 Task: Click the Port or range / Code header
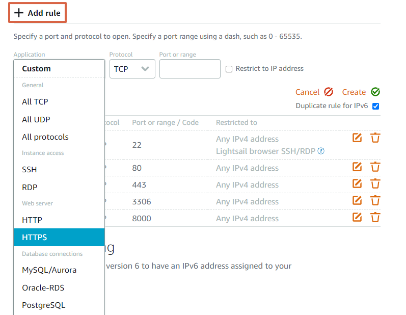(165, 122)
